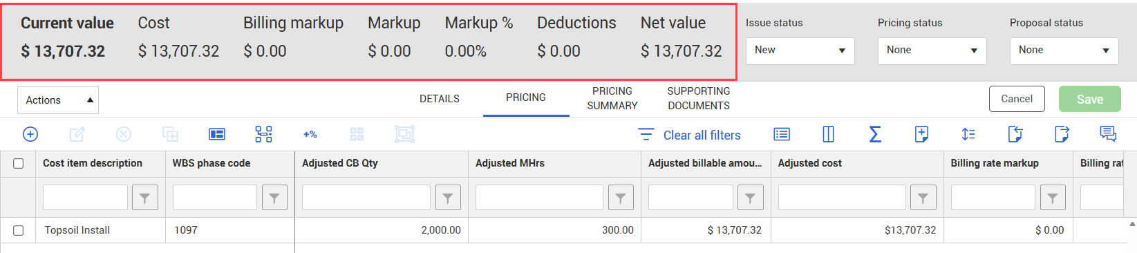Click Clear all filters link

pyautogui.click(x=702, y=135)
